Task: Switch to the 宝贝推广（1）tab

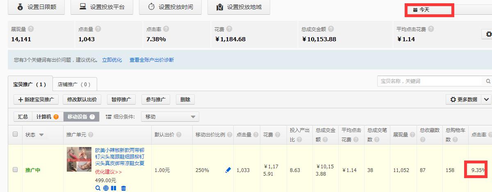Action: point(30,85)
